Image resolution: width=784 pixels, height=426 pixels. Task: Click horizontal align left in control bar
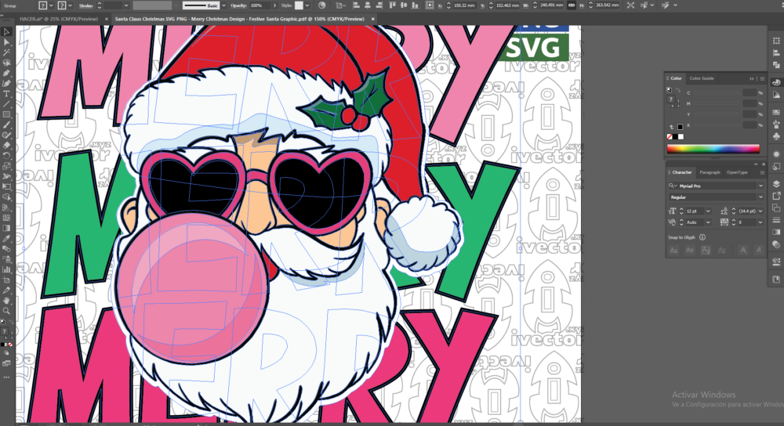pos(356,5)
